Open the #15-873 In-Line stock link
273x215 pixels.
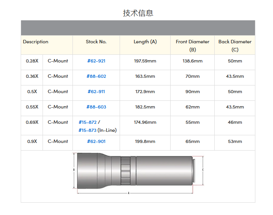(87, 130)
